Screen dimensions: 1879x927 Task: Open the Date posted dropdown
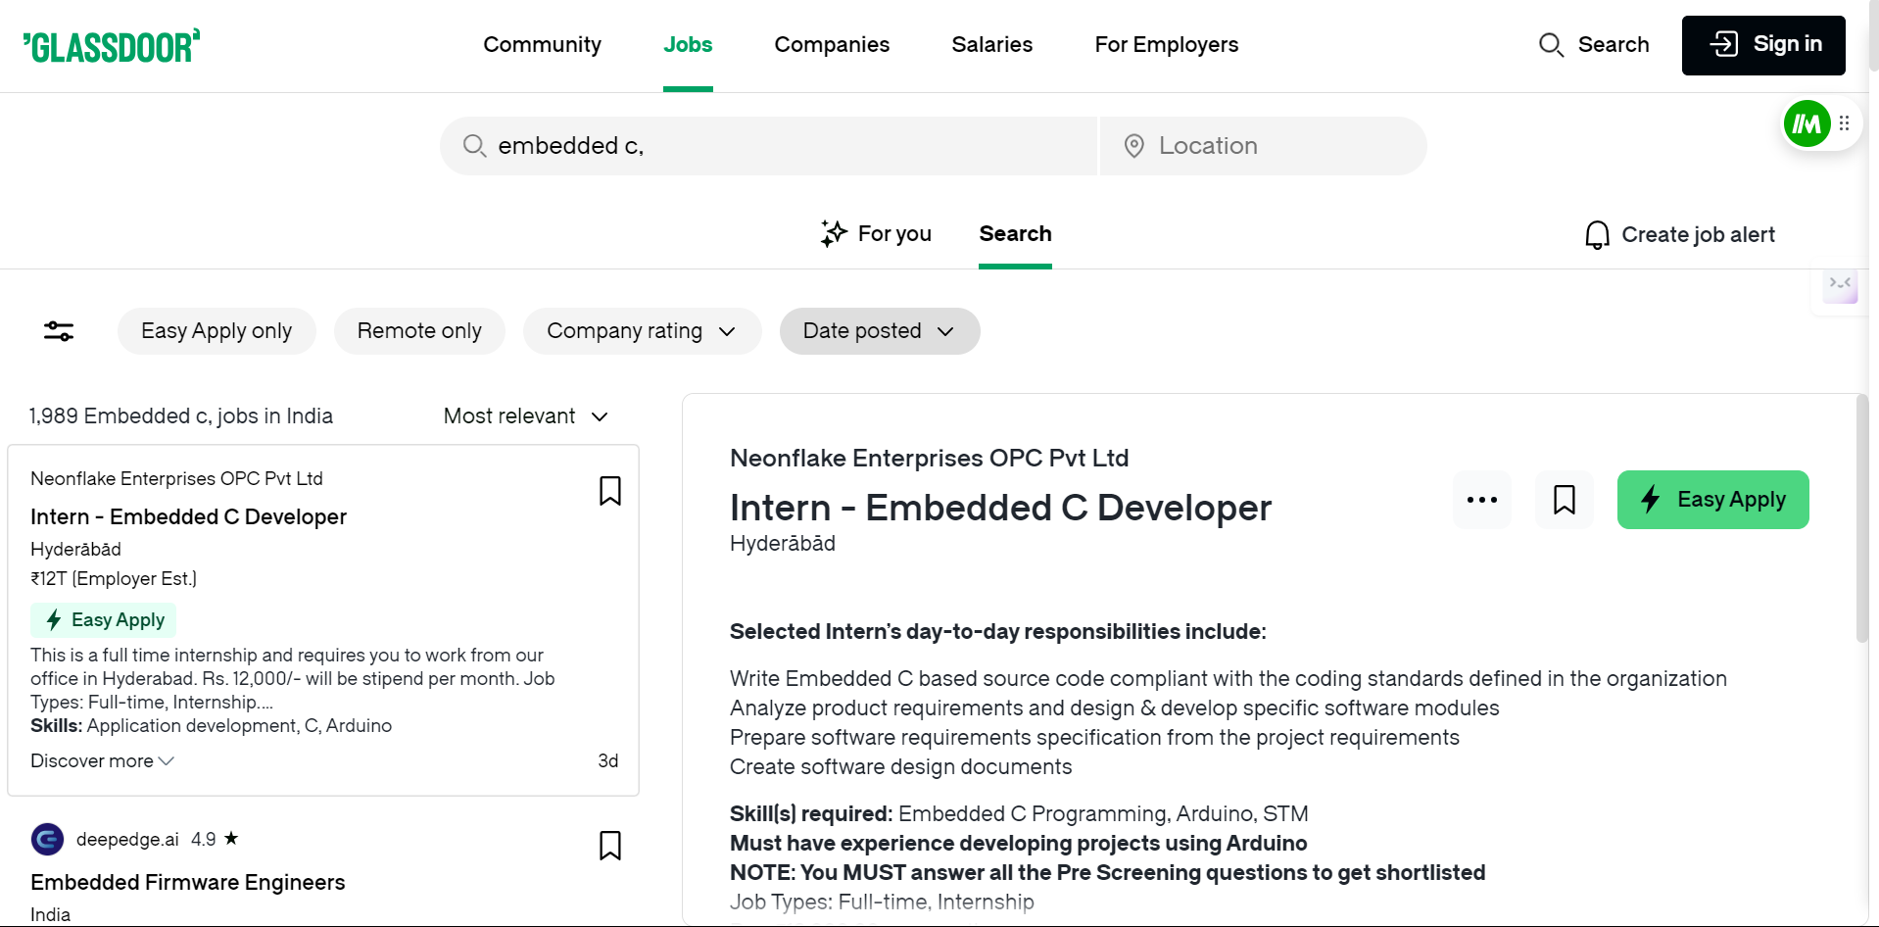coord(879,331)
